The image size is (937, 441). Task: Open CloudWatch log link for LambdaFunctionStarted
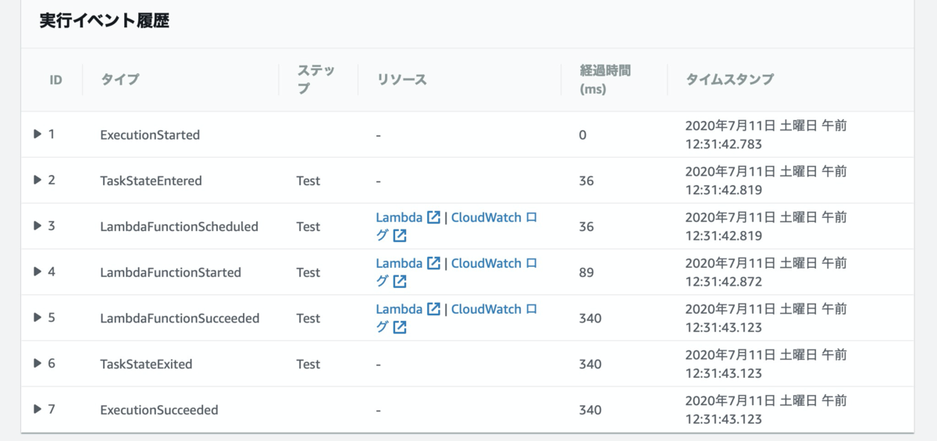click(x=494, y=263)
